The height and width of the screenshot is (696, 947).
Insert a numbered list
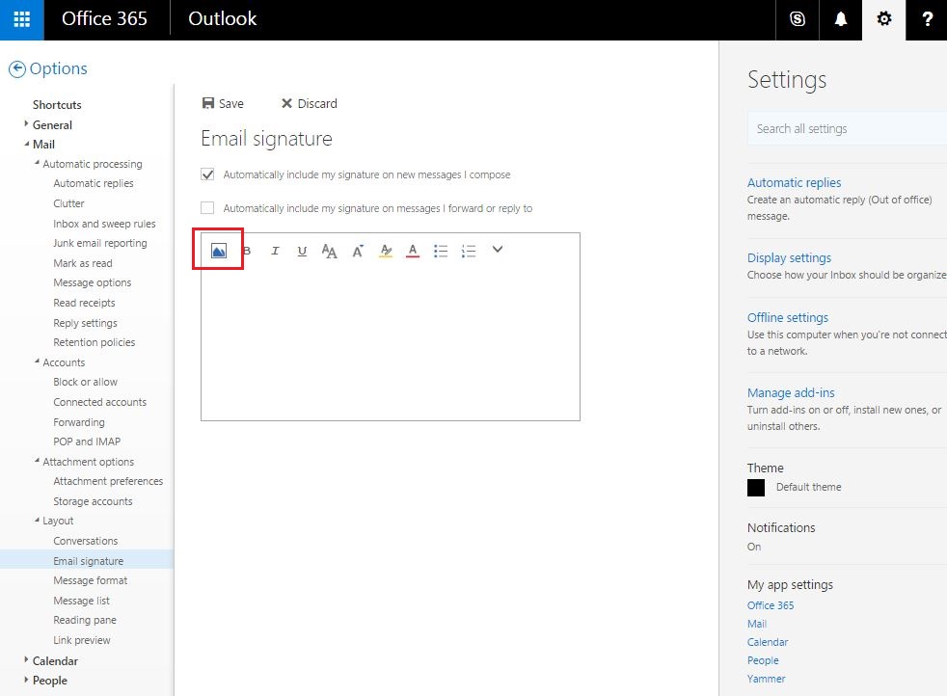click(x=468, y=251)
